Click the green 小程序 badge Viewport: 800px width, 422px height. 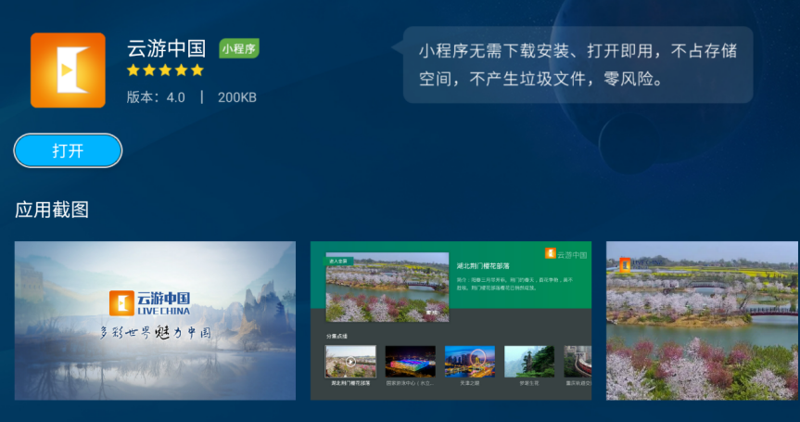[239, 48]
